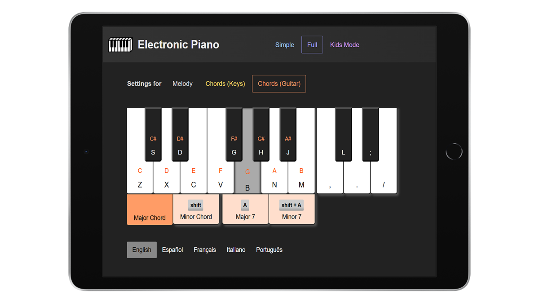The height and width of the screenshot is (303, 539).
Task: Click the Major Chord button
Action: [150, 209]
